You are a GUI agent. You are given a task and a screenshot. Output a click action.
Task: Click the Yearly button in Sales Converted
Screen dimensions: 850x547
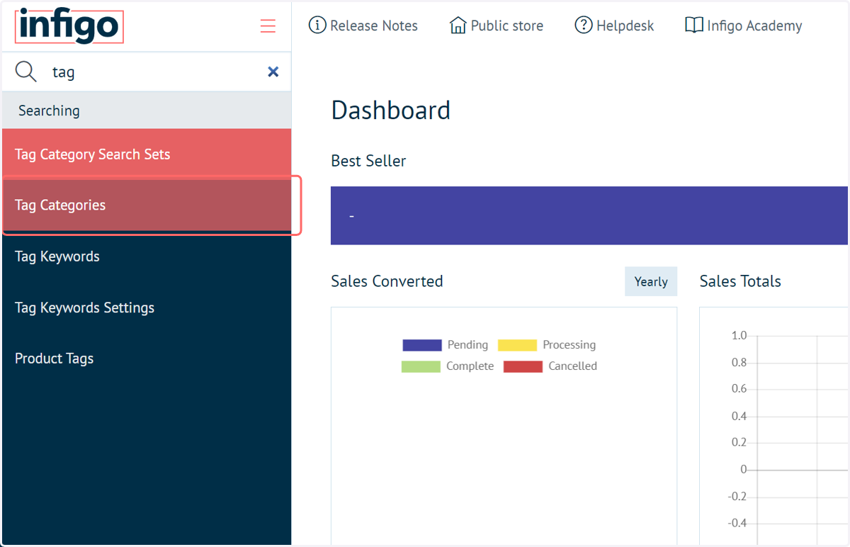tap(651, 281)
